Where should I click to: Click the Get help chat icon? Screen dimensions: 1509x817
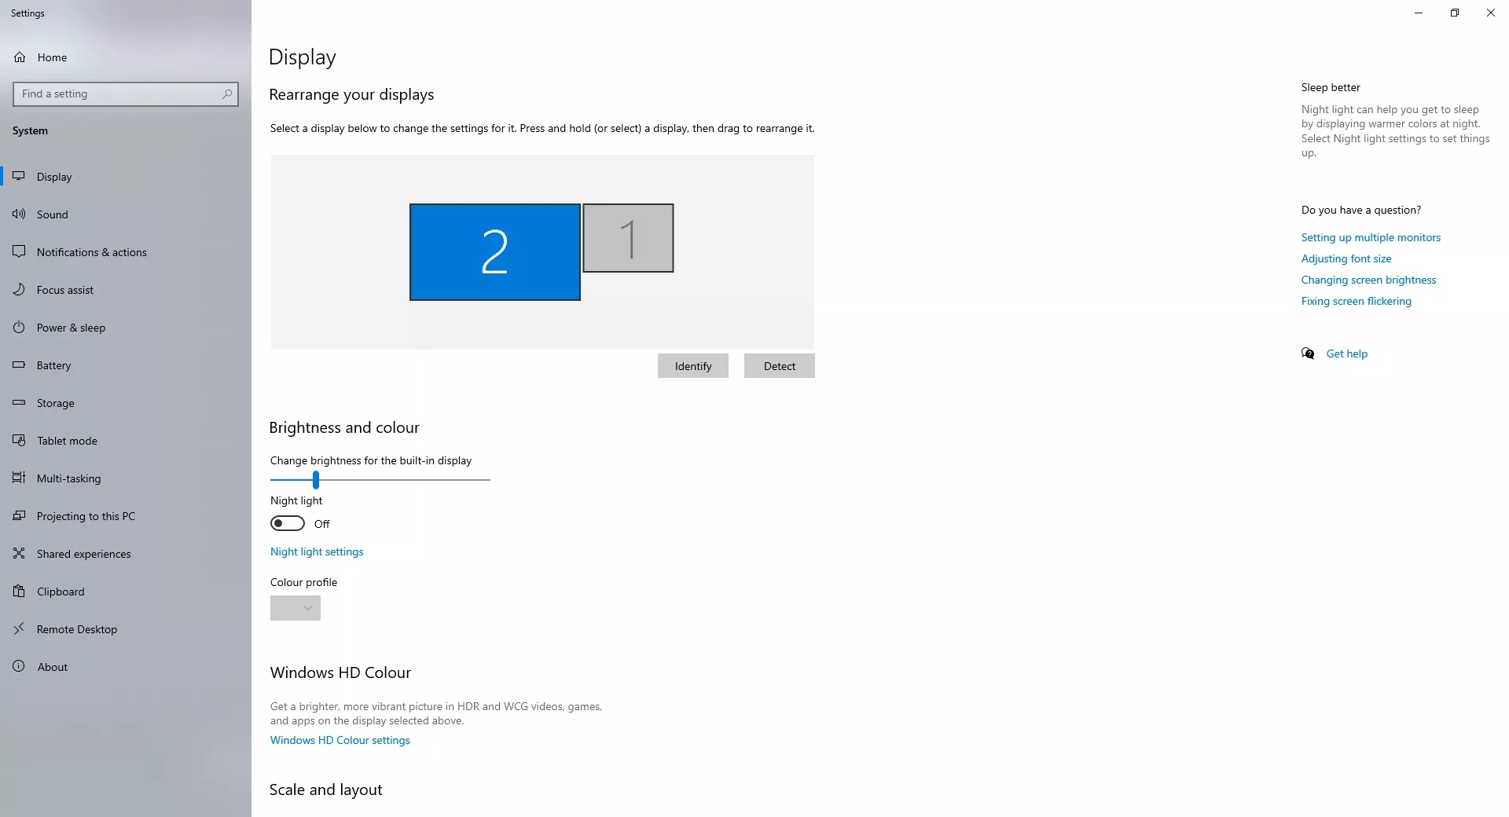coord(1308,354)
